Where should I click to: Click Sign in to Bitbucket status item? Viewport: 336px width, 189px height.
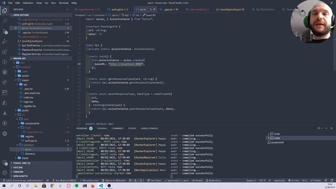click(x=113, y=181)
